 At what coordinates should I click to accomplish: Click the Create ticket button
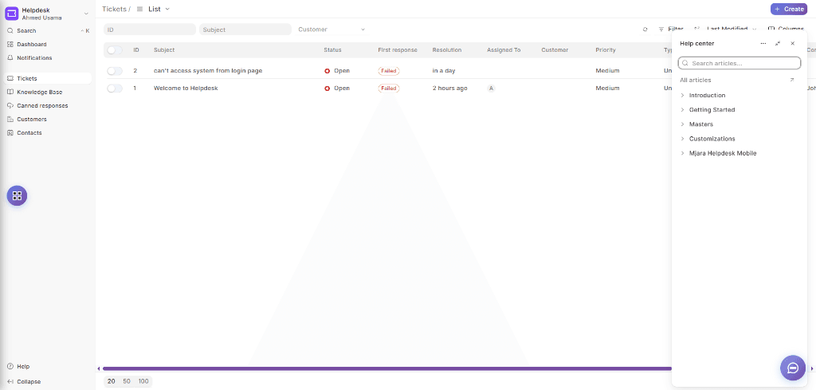pos(790,9)
